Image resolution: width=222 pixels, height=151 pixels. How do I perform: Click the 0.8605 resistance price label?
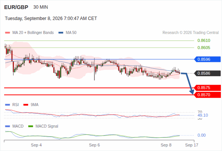204,48
